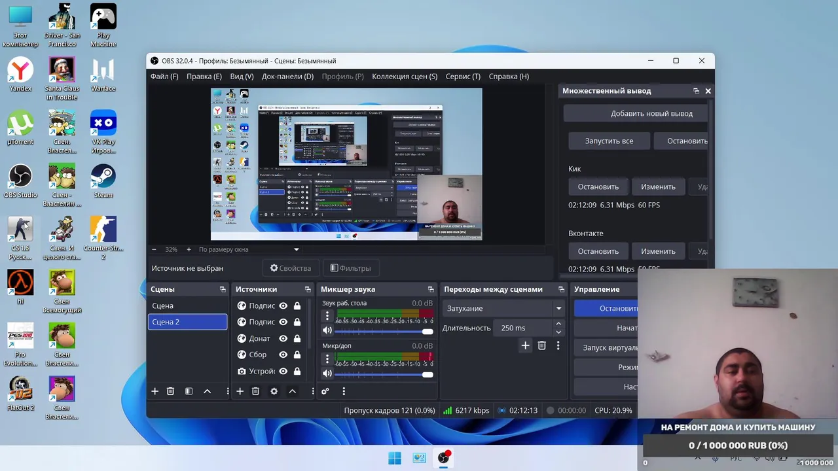838x471 pixels.
Task: Open options dots for Звук раб. стола
Action: 327,316
